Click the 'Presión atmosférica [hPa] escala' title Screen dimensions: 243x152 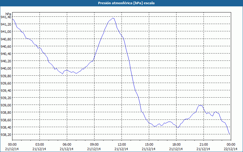[126, 3]
